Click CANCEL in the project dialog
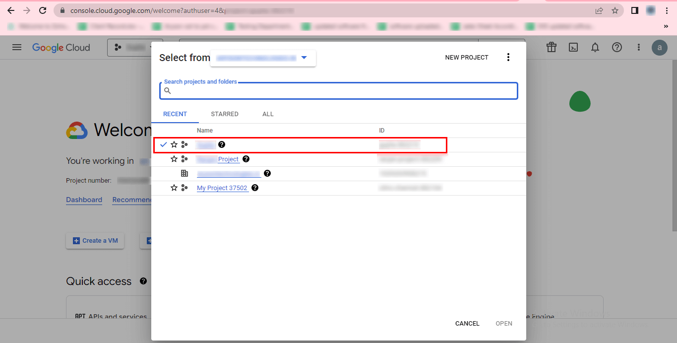The width and height of the screenshot is (677, 343). (x=467, y=324)
